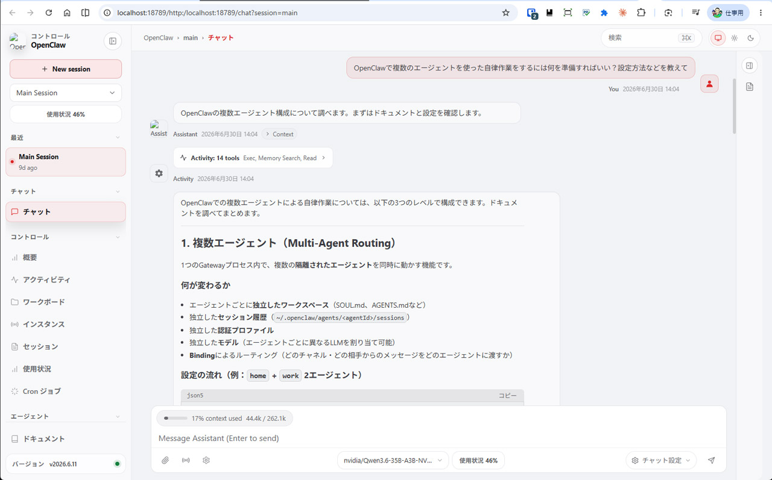Open the チャット menu item
772x480 pixels.
(x=66, y=212)
